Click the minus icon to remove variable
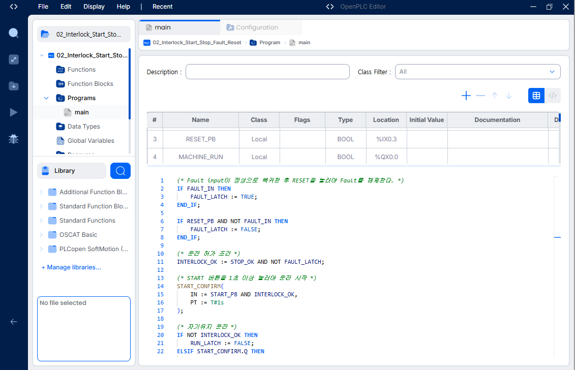 [480, 96]
